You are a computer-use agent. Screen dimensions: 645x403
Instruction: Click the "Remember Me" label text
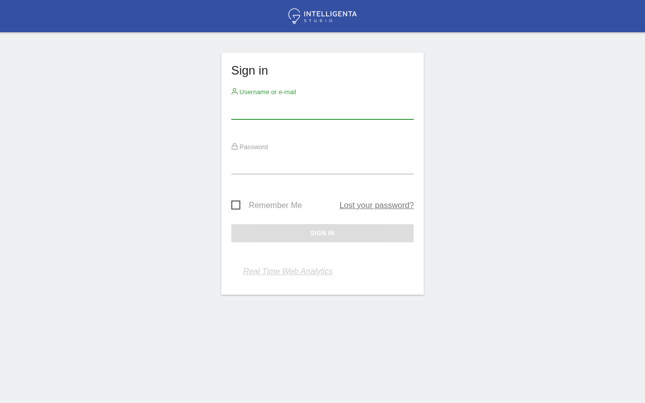click(x=275, y=206)
